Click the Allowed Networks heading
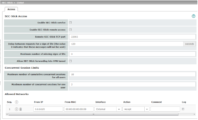 [x=17, y=94]
